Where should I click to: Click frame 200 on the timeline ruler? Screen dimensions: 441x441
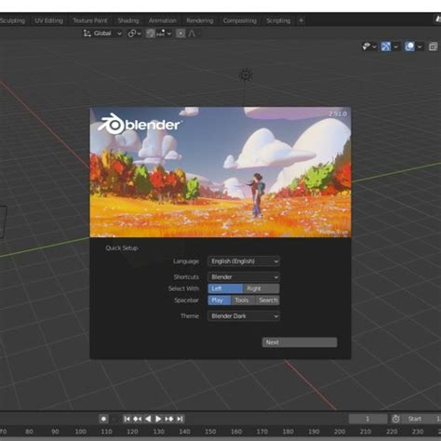coord(340,432)
